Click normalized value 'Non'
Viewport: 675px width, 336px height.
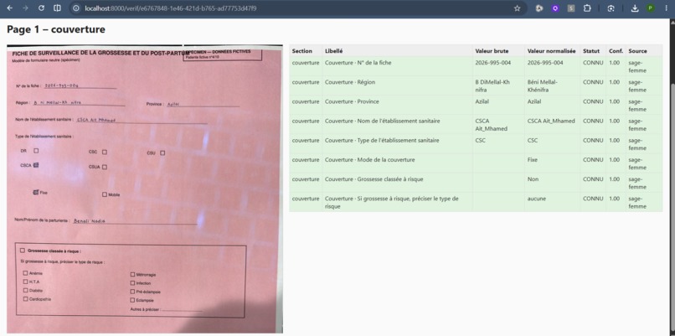pos(533,179)
